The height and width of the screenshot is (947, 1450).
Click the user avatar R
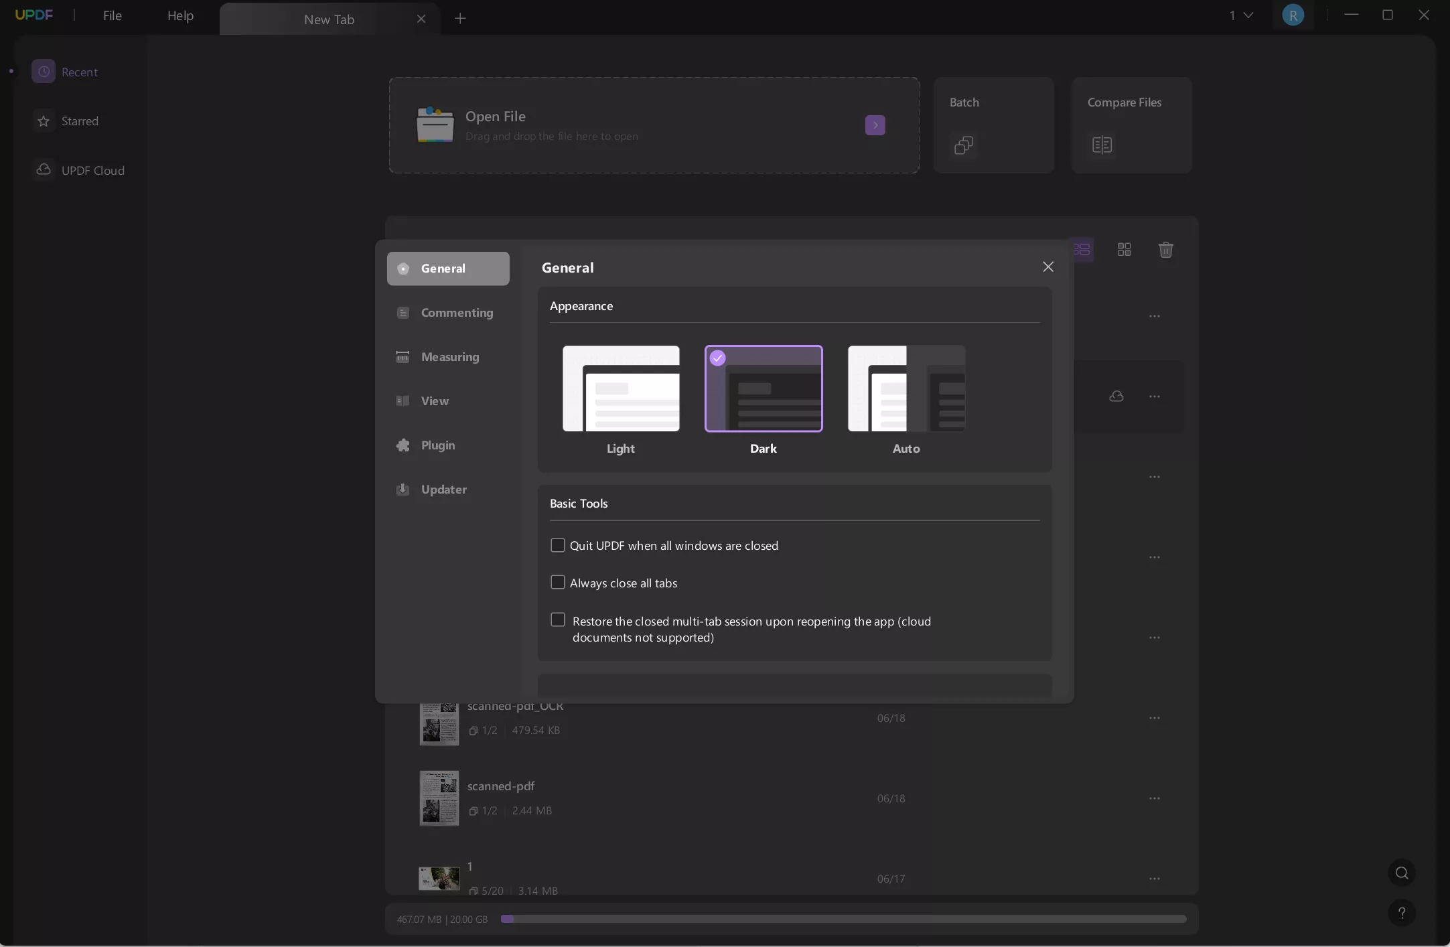pyautogui.click(x=1293, y=15)
